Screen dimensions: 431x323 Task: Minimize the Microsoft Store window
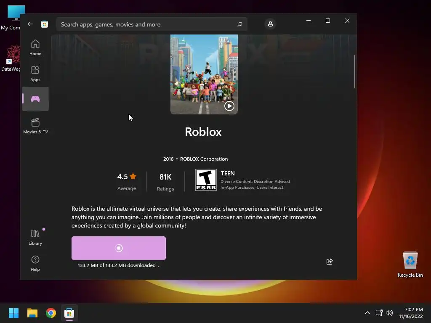(309, 21)
